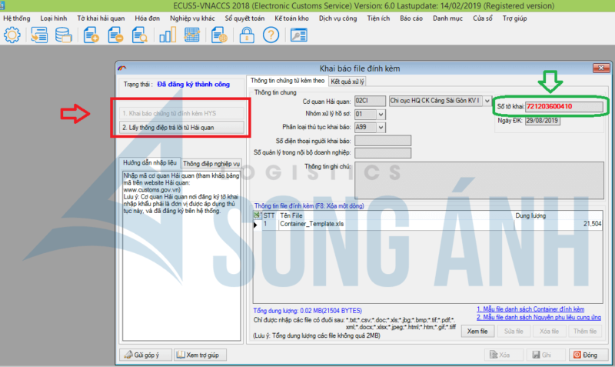This screenshot has height=367, width=615.
Task: Switch to the Kết quả xử lý tab
Action: pyautogui.click(x=347, y=81)
